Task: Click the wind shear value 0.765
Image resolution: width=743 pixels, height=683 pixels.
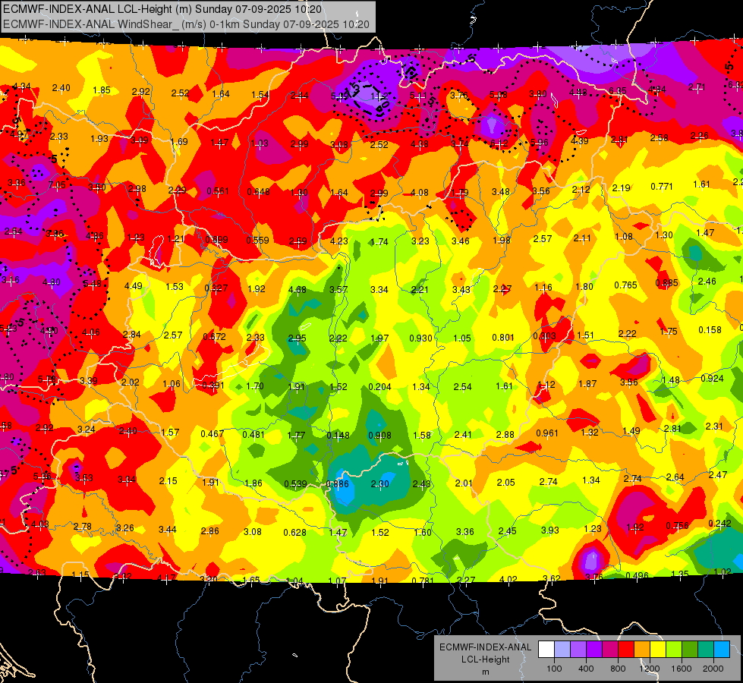Action: 625,285
